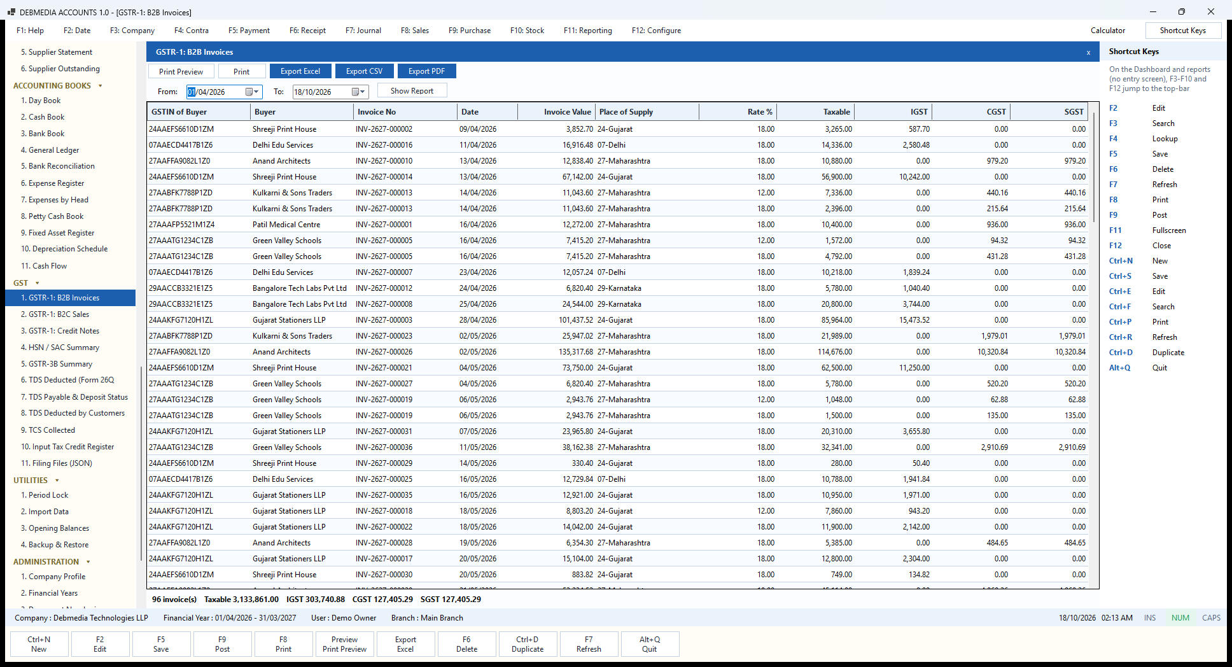
Task: Select the Patil Medical Centre invoice row
Action: pyautogui.click(x=617, y=225)
